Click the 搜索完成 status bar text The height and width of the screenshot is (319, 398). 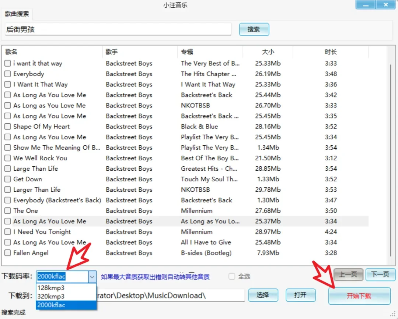point(13,312)
